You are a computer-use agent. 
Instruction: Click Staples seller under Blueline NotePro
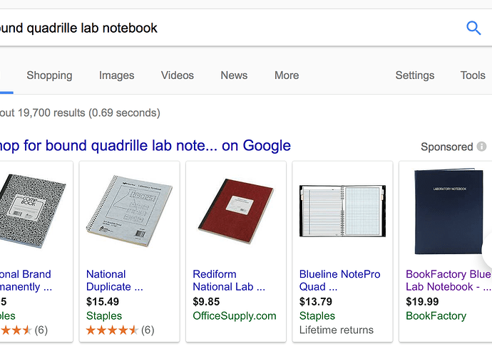click(x=317, y=316)
